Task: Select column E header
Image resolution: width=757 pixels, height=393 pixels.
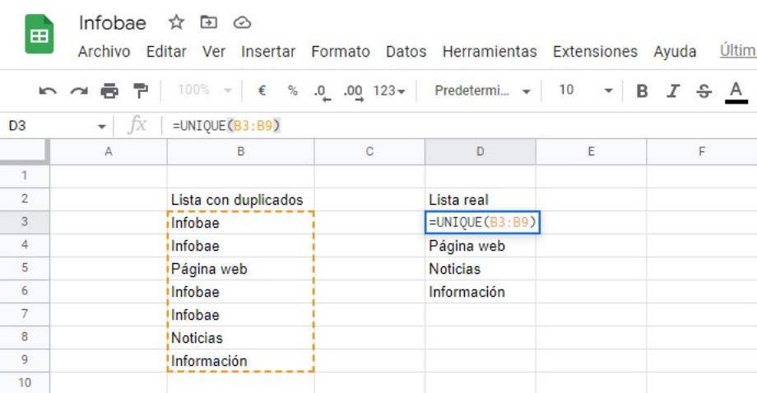Action: click(x=591, y=151)
